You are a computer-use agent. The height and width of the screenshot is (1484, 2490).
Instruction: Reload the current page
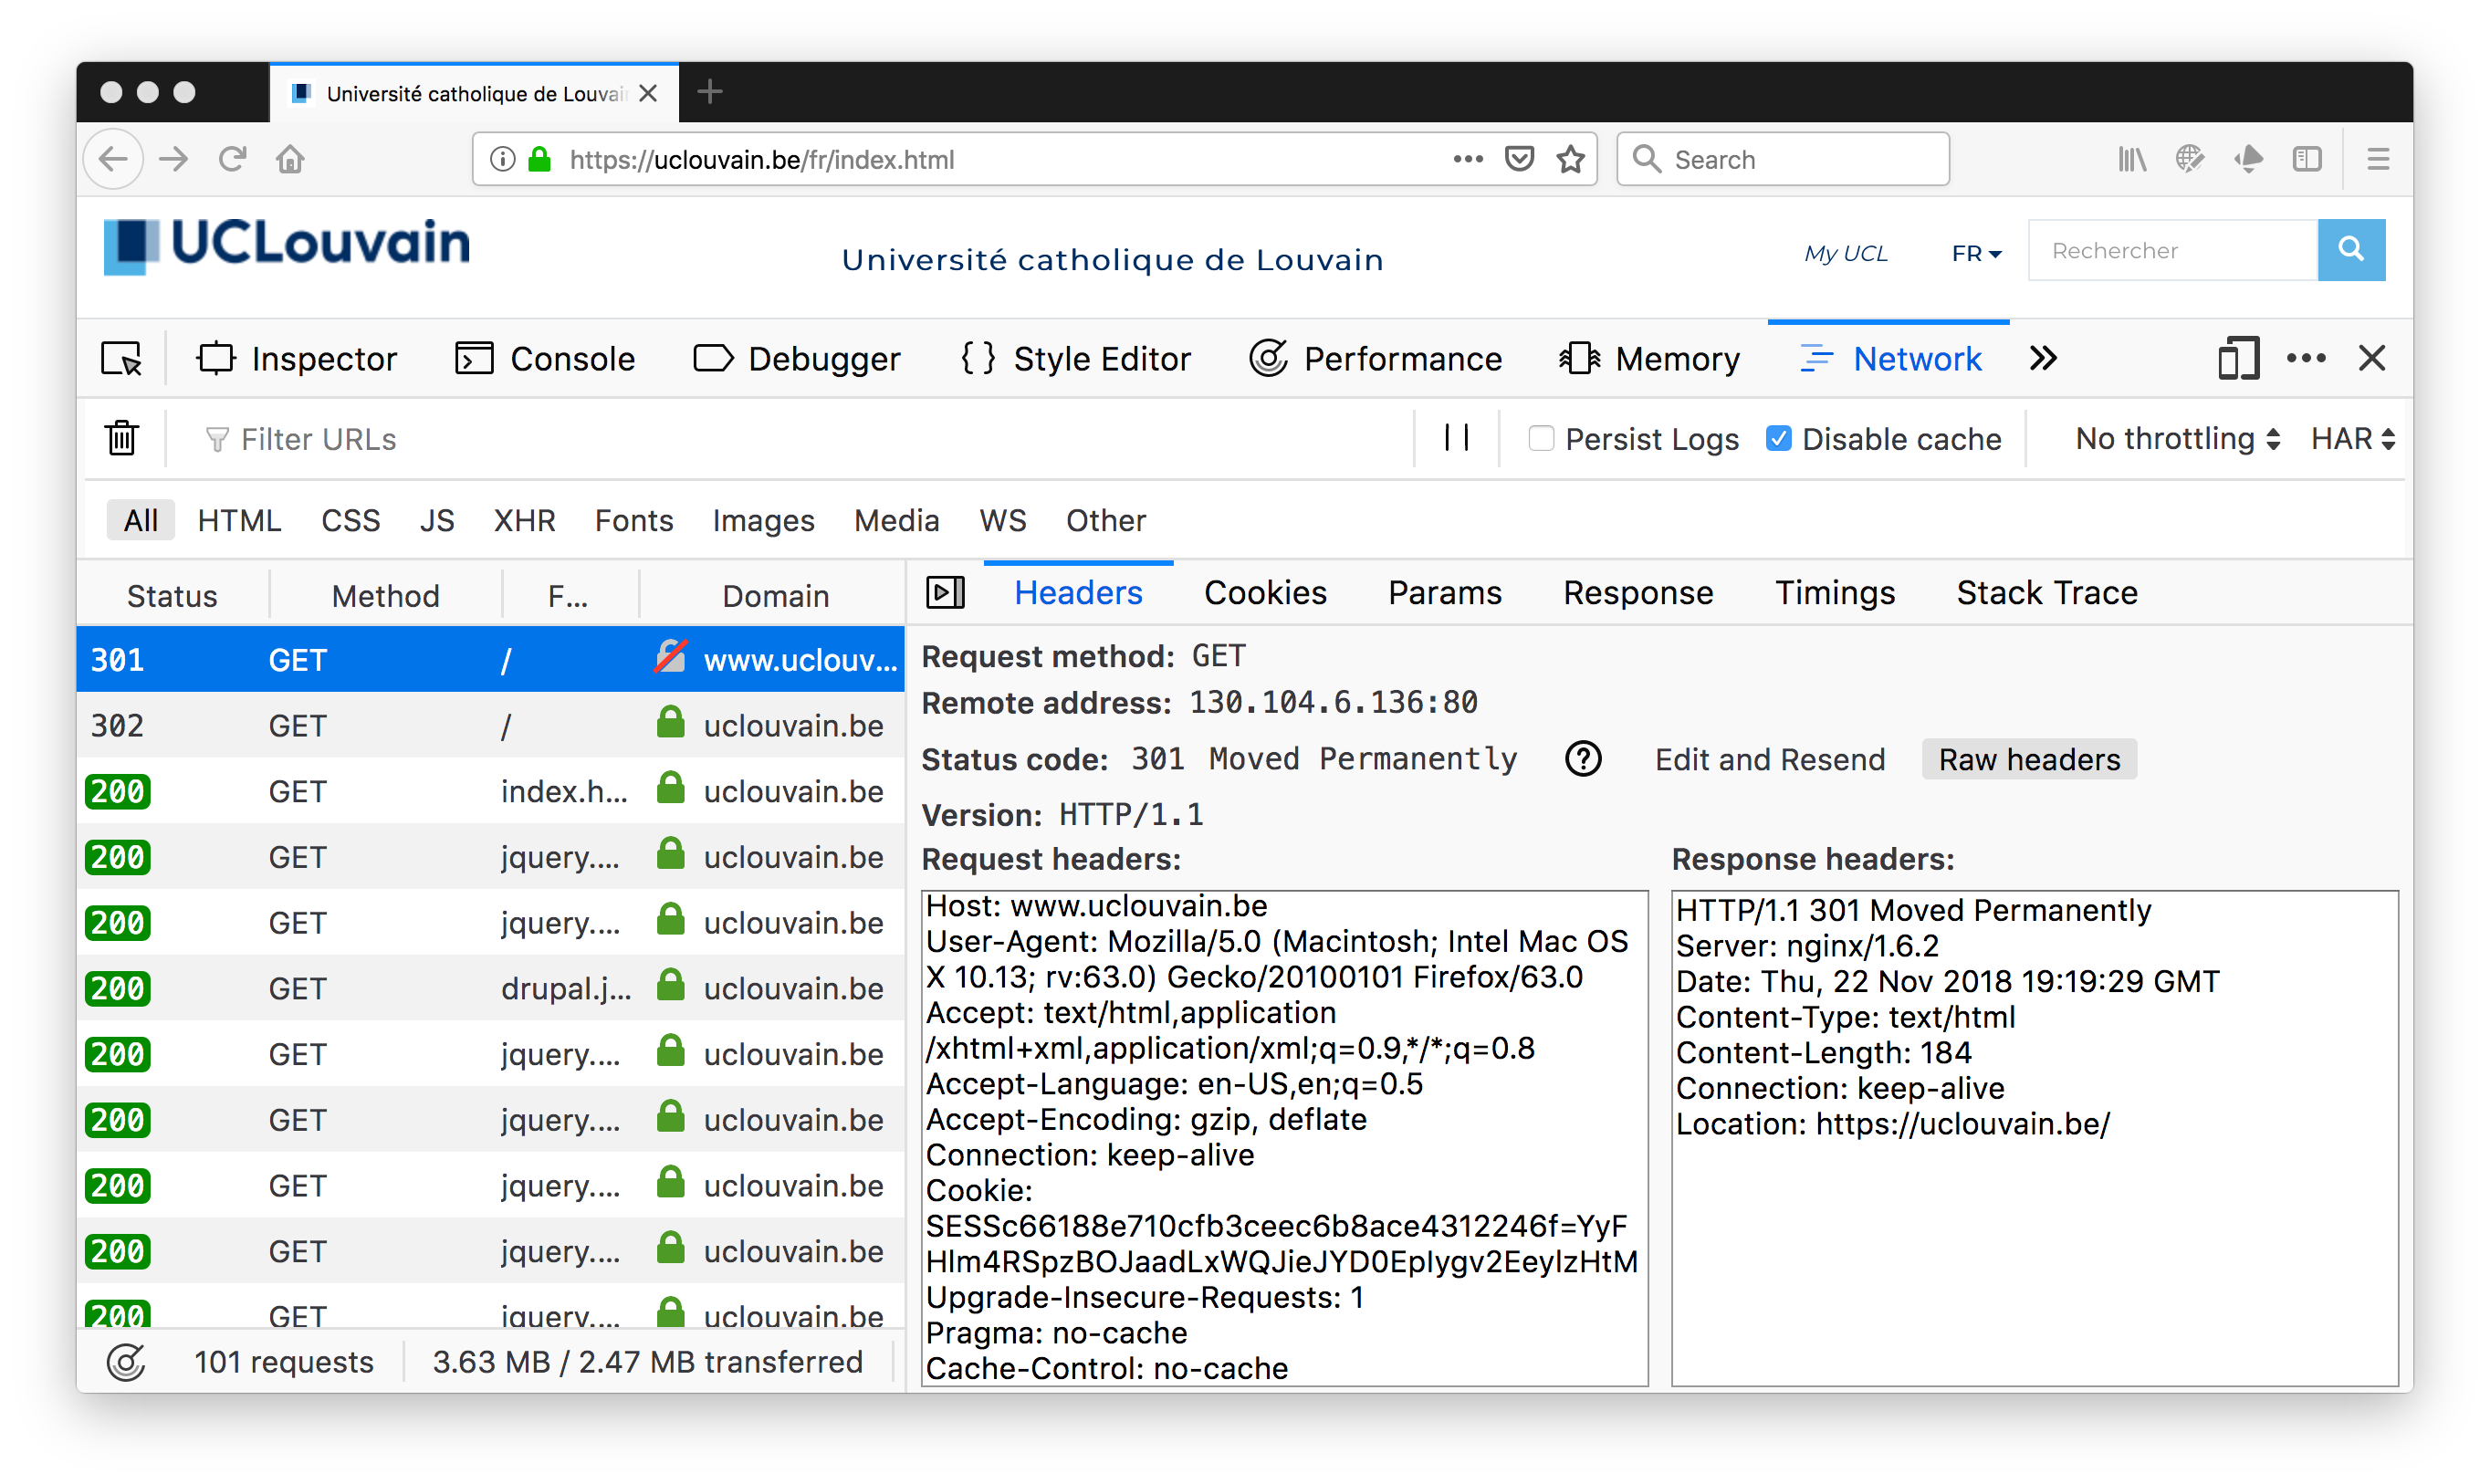pyautogui.click(x=232, y=159)
